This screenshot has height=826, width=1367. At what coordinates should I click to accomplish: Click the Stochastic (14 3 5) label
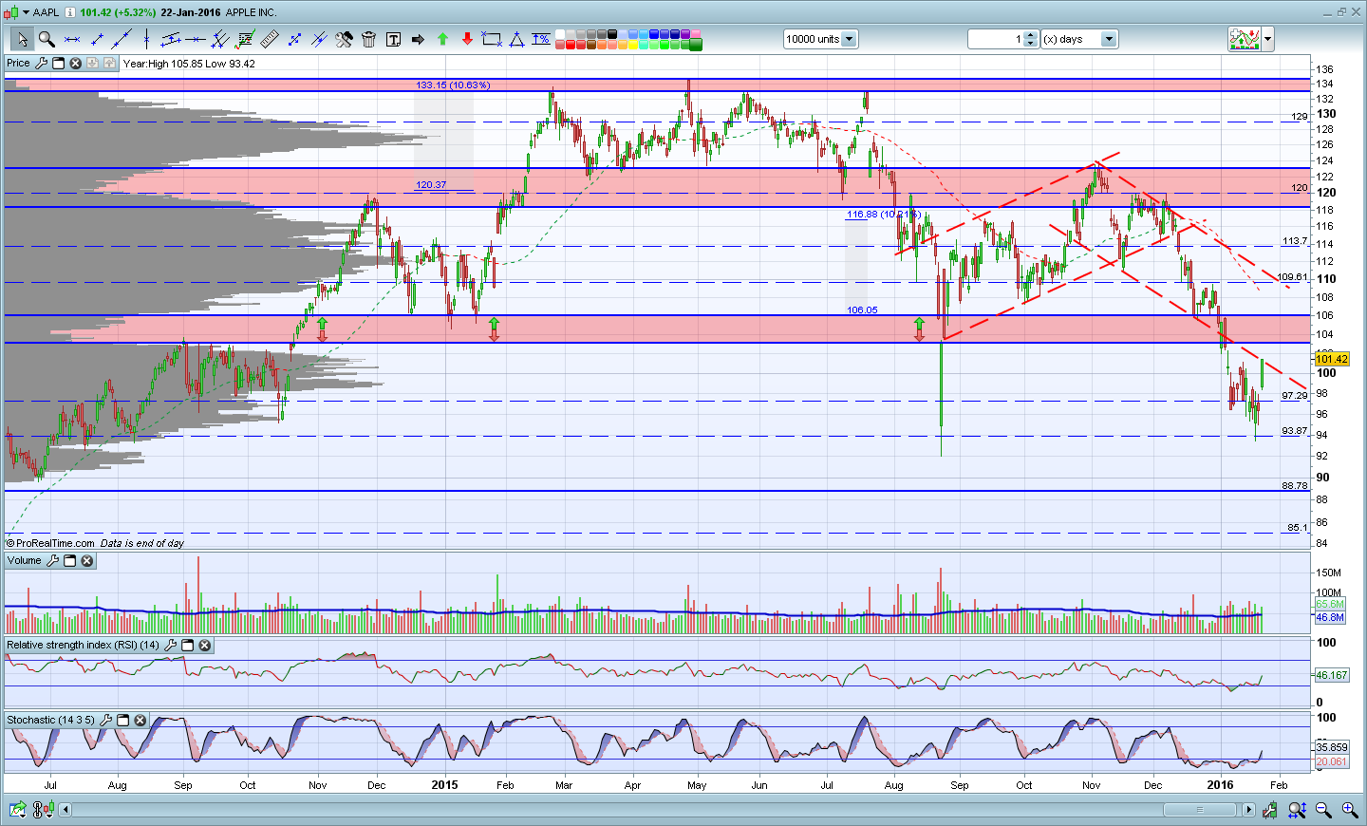[x=51, y=721]
